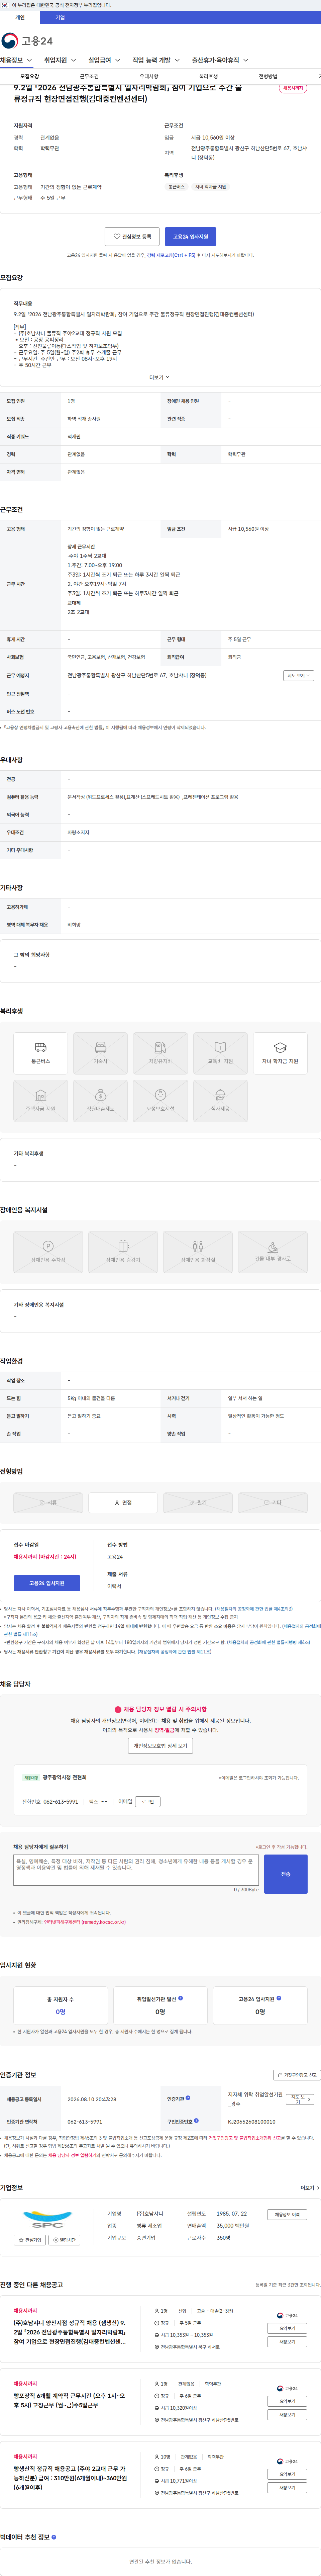This screenshot has width=321, height=2576.
Task: Jump to the 전형방법 section tab
Action: click(268, 76)
